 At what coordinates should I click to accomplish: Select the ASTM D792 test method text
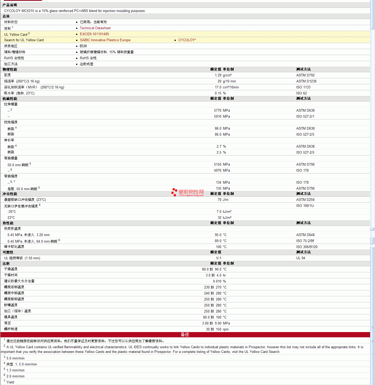click(305, 75)
